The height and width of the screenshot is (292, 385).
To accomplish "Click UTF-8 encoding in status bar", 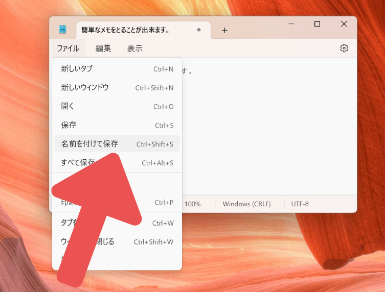I will 300,204.
